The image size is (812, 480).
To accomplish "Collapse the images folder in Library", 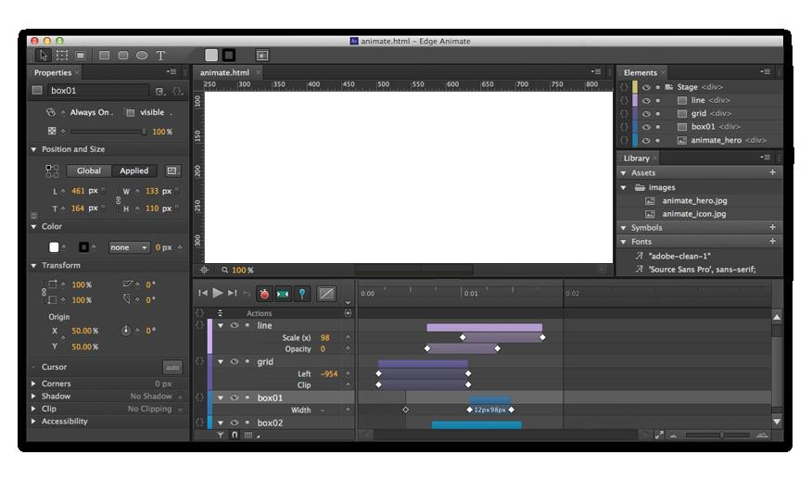I will click(624, 187).
